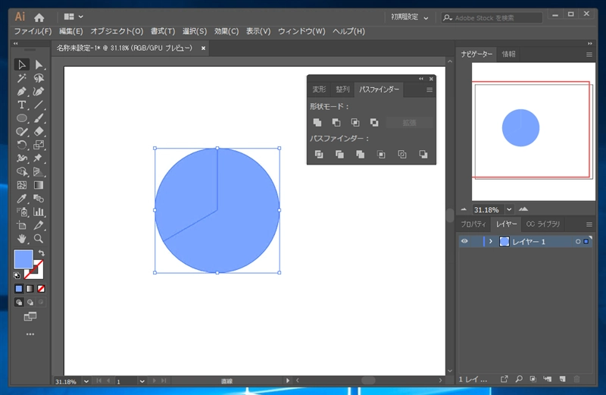Screen dimensions: 606x395
Task: Set paint mode to None
Action: 41,289
